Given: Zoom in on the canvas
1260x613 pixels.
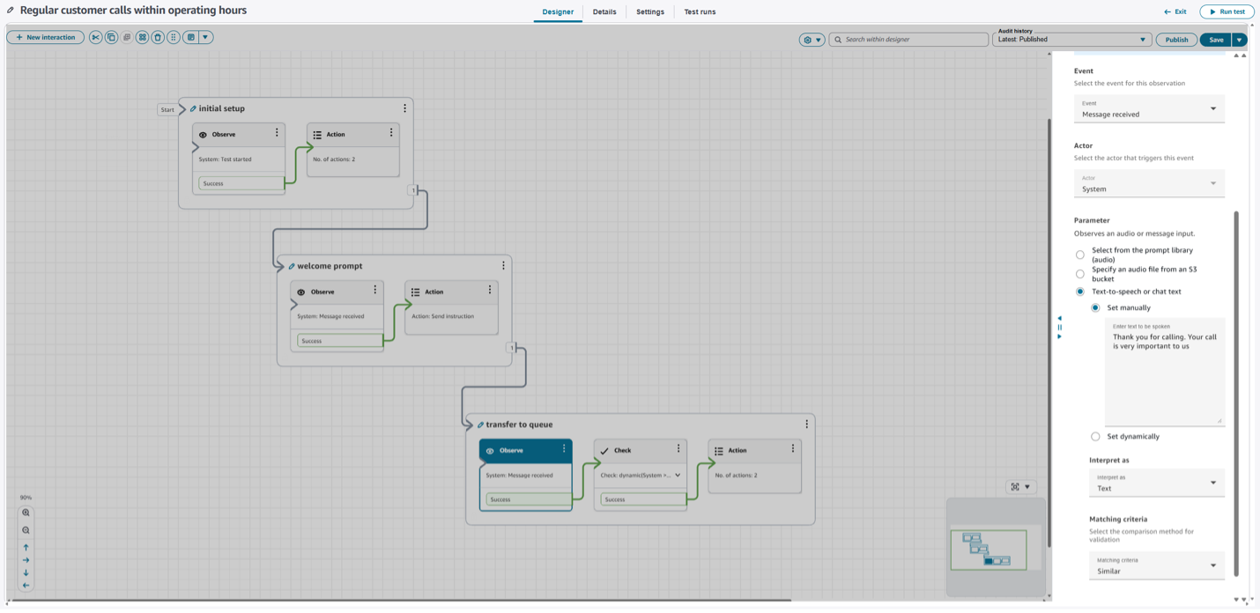Looking at the screenshot, I should [x=26, y=513].
